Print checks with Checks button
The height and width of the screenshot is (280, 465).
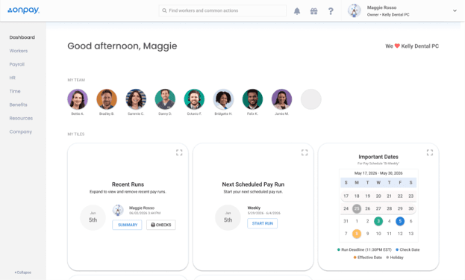tap(161, 225)
